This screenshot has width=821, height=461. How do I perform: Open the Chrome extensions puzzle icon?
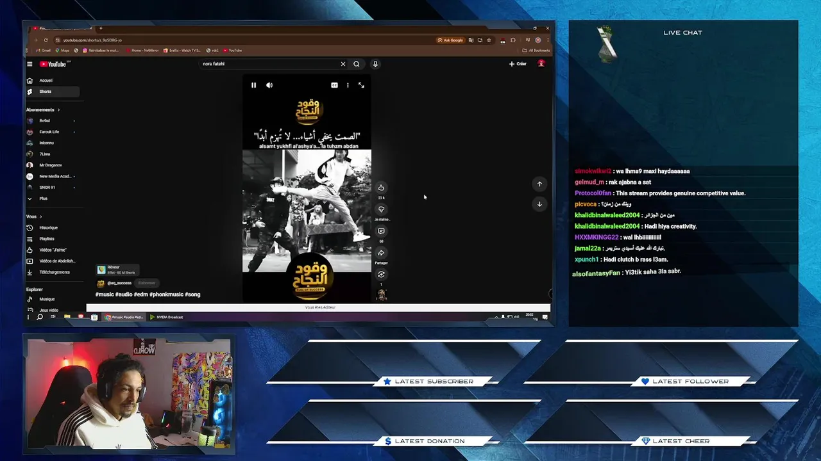[x=513, y=40]
